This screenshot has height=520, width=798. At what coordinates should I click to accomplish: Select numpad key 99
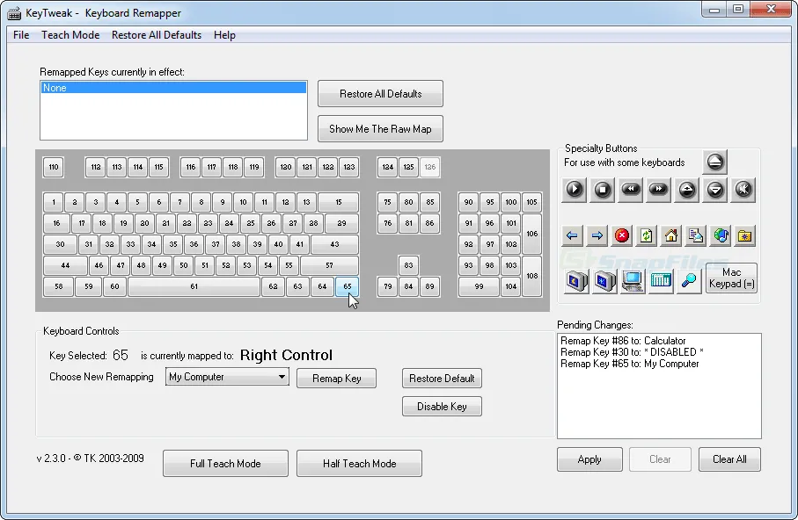coord(479,286)
